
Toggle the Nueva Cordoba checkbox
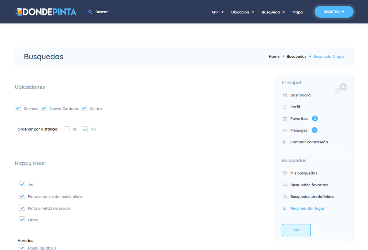click(44, 108)
